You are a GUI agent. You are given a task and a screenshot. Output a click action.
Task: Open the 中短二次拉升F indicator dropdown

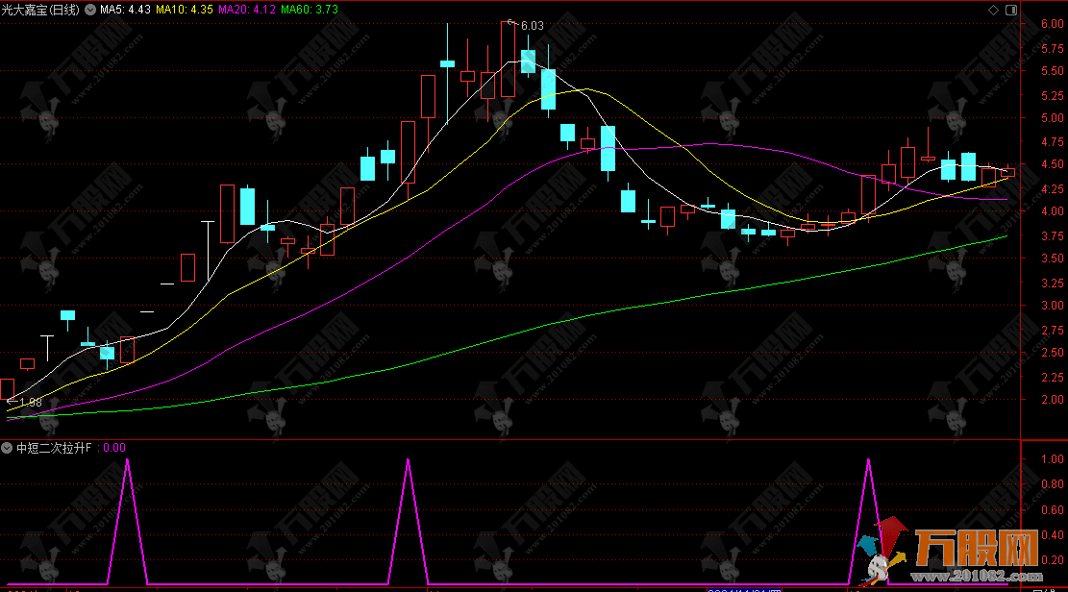(x=7, y=448)
